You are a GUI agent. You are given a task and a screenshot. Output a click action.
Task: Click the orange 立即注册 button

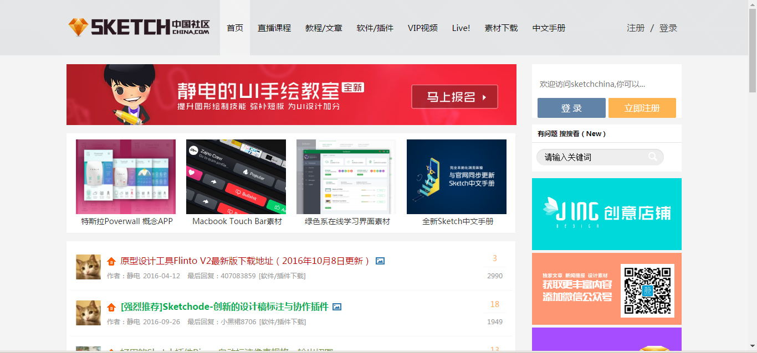[642, 108]
